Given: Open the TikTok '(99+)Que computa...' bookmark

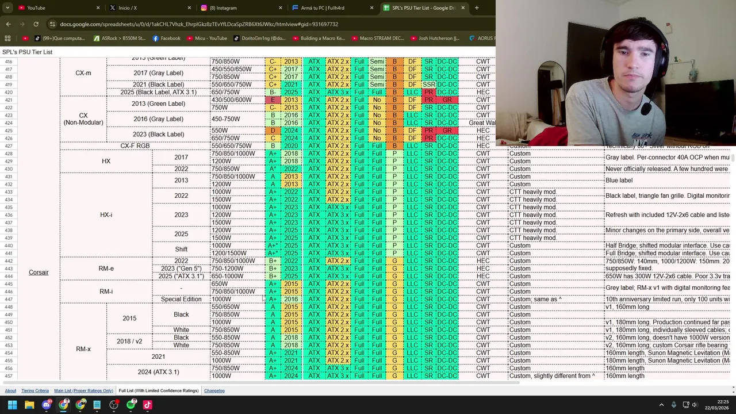Looking at the screenshot, I should (59, 39).
